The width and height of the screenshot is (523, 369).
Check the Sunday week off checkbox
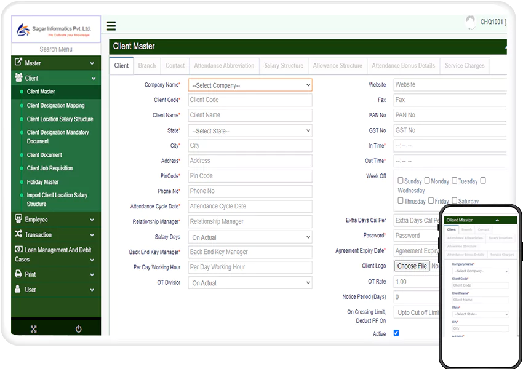pos(401,181)
